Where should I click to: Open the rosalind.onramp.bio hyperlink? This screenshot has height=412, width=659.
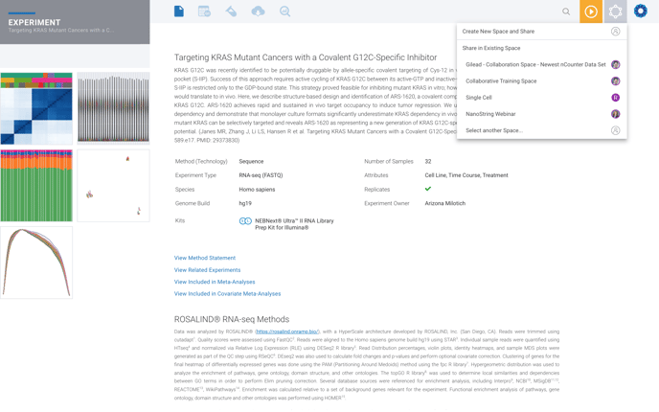pos(287,332)
